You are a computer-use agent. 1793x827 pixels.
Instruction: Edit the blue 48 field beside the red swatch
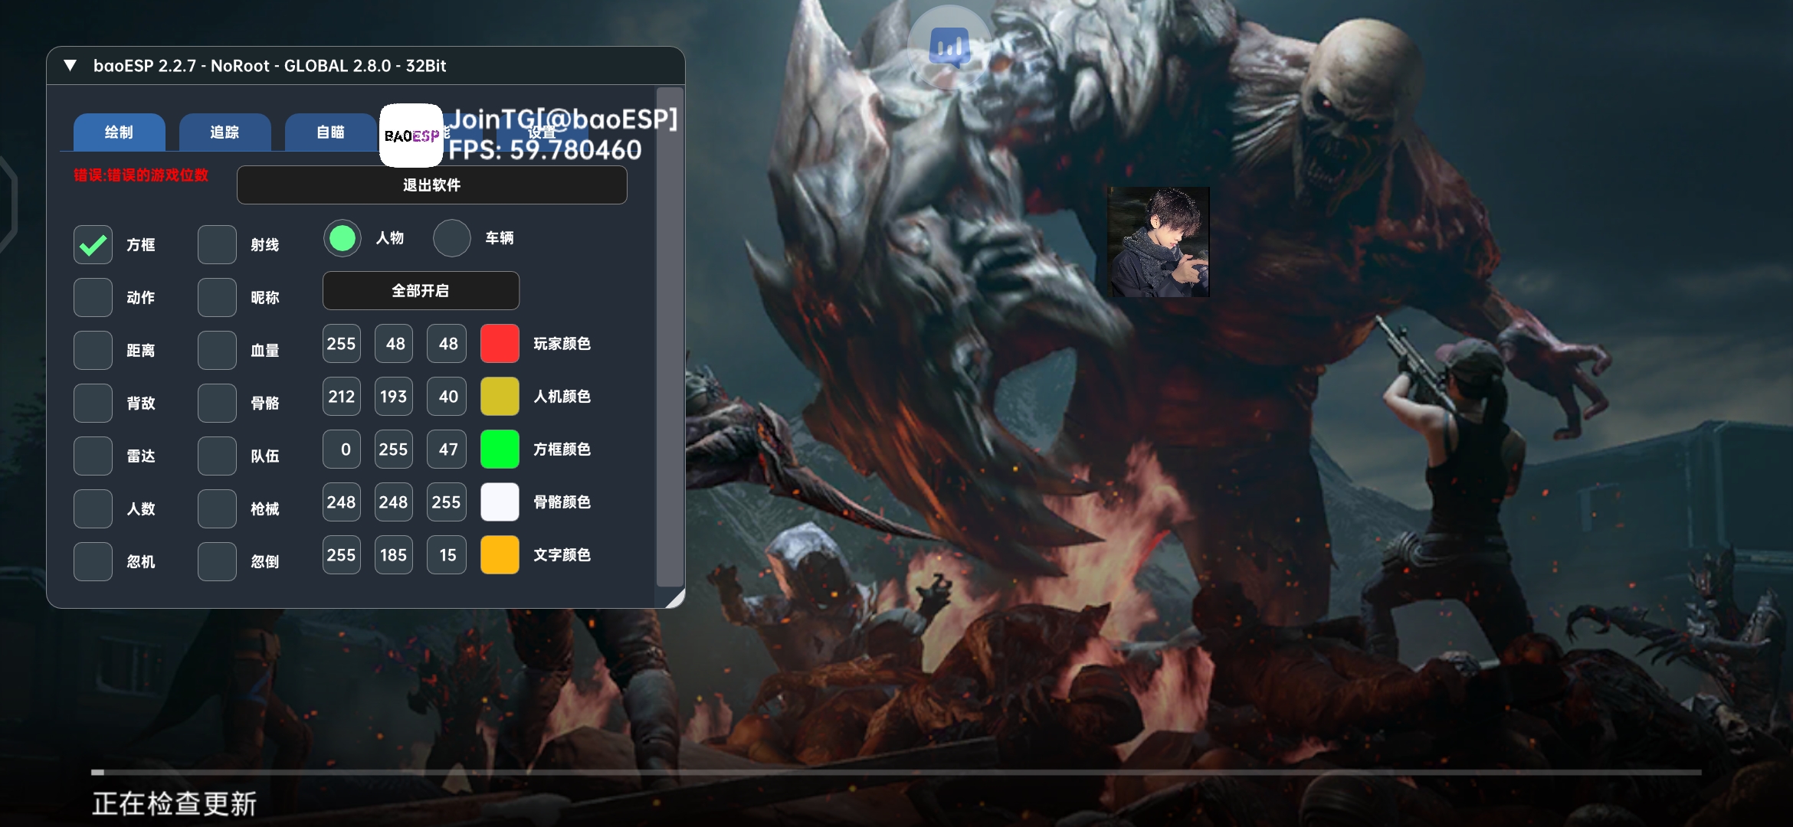pos(447,344)
